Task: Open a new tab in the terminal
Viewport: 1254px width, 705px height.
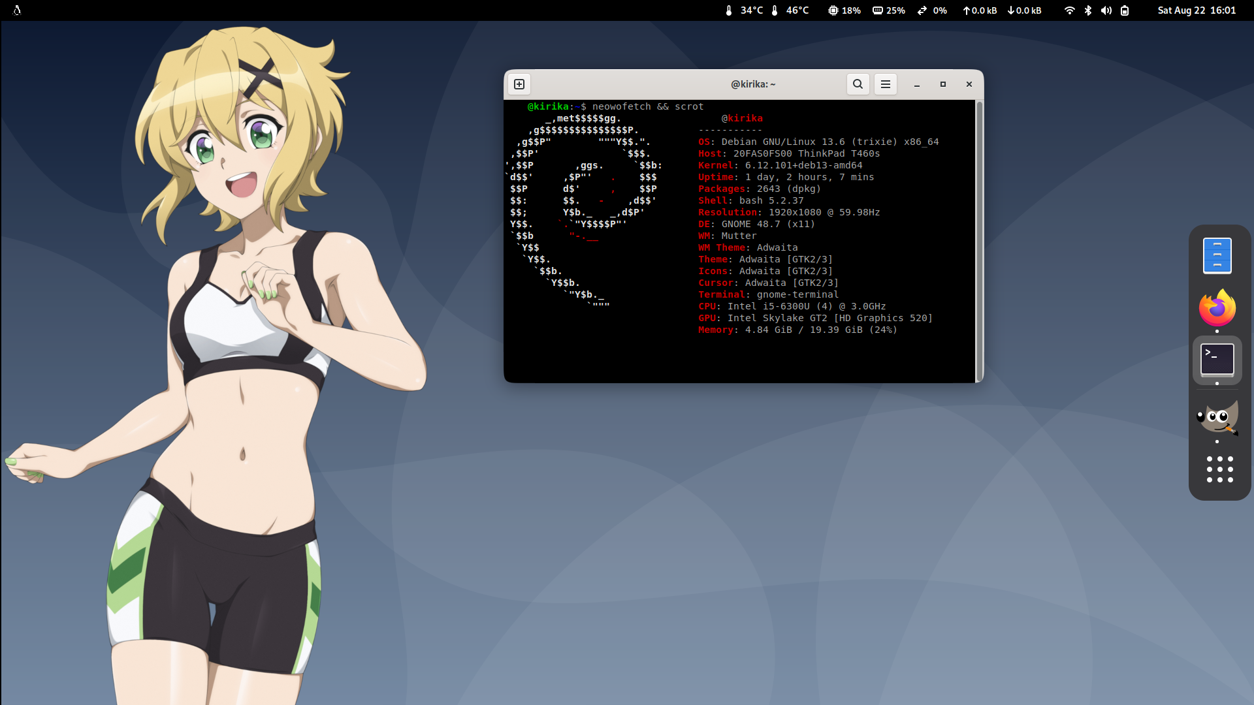Action: (519, 84)
